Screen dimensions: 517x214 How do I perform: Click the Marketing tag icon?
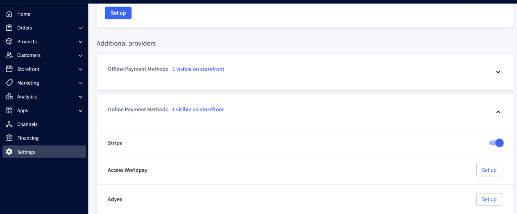tap(9, 83)
